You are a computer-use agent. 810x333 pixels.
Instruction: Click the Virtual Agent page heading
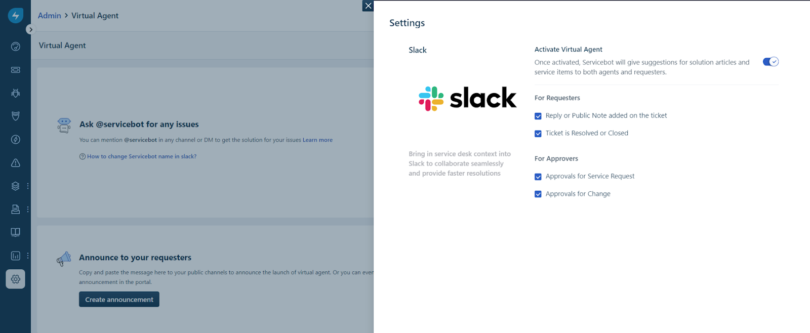pos(62,46)
